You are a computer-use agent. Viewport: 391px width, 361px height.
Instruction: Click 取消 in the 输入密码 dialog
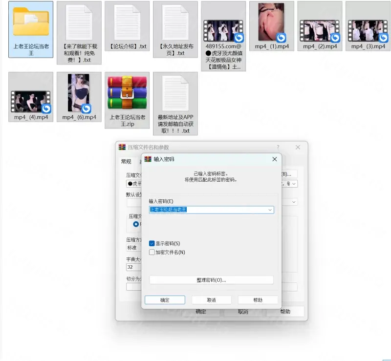211,300
